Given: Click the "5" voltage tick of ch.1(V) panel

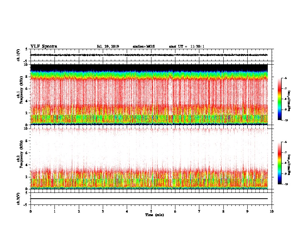Looking at the screenshot, I should (26, 49).
